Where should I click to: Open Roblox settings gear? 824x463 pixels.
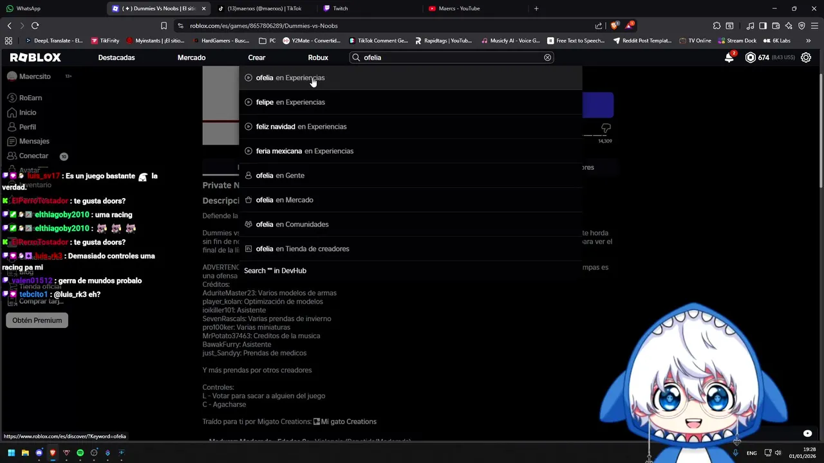[805, 57]
